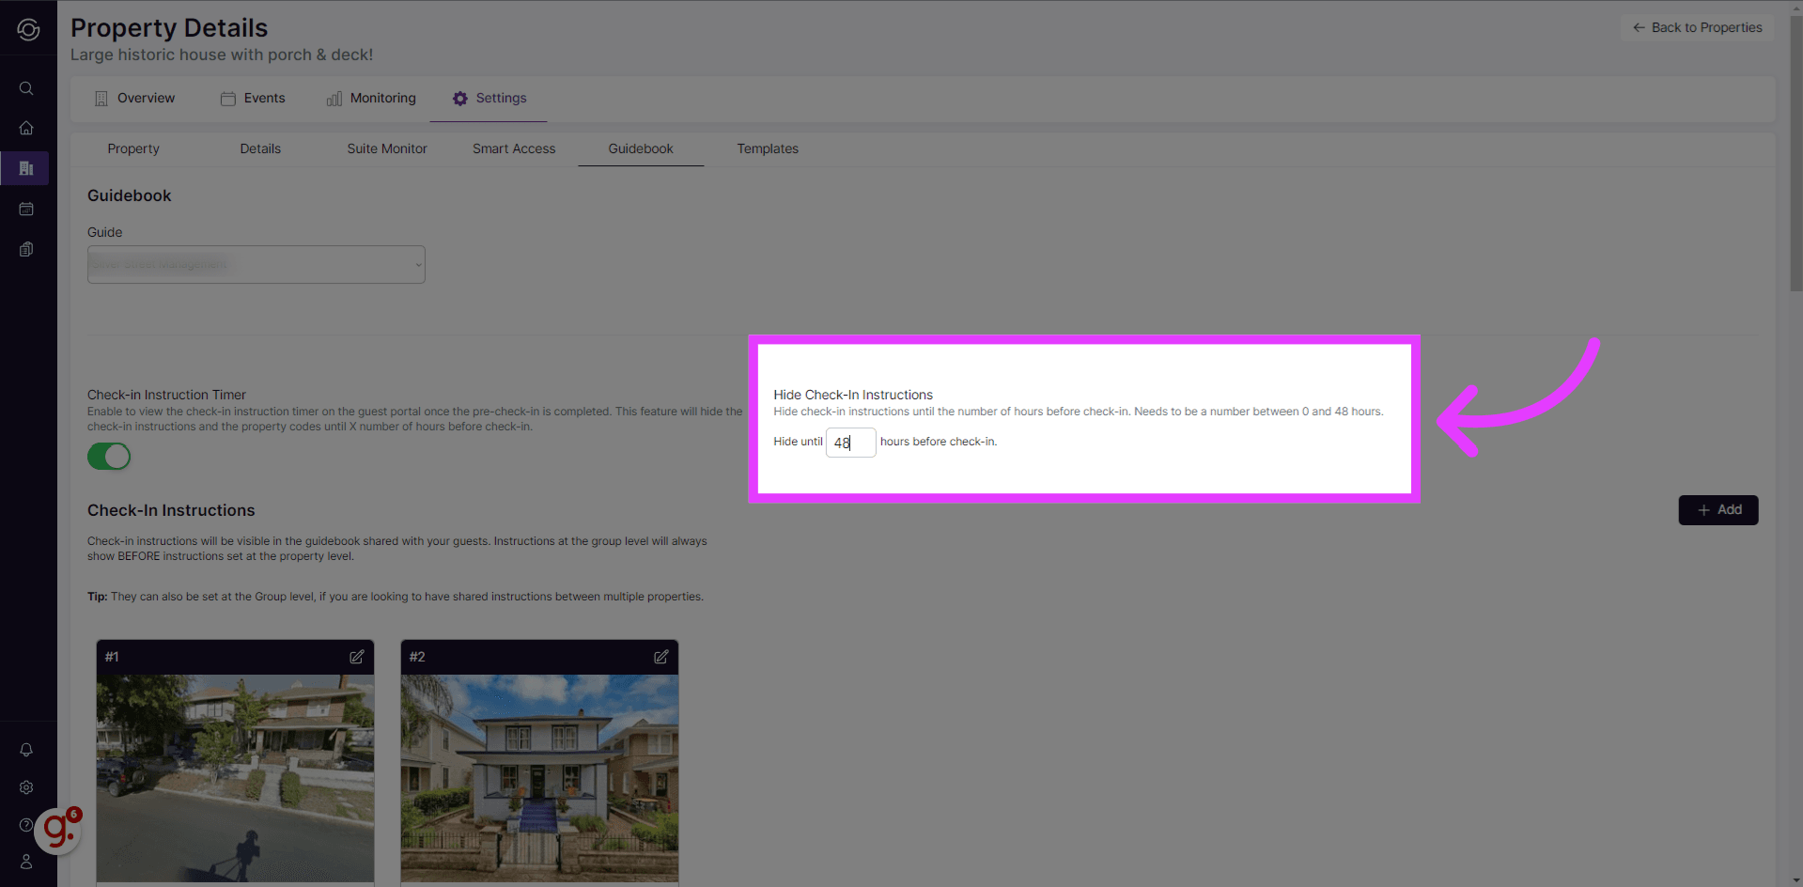Click the page vertical scrollbar
Image resolution: width=1803 pixels, height=887 pixels.
tap(1795, 150)
